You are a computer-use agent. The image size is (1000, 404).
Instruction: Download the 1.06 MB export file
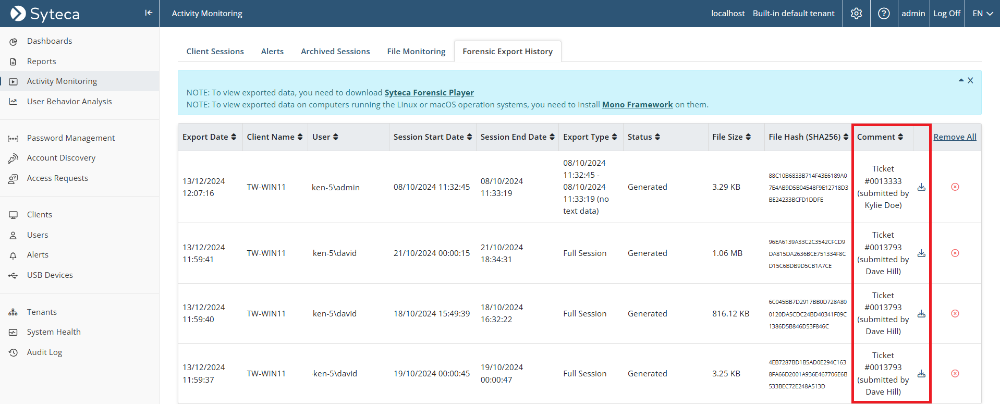tap(921, 253)
